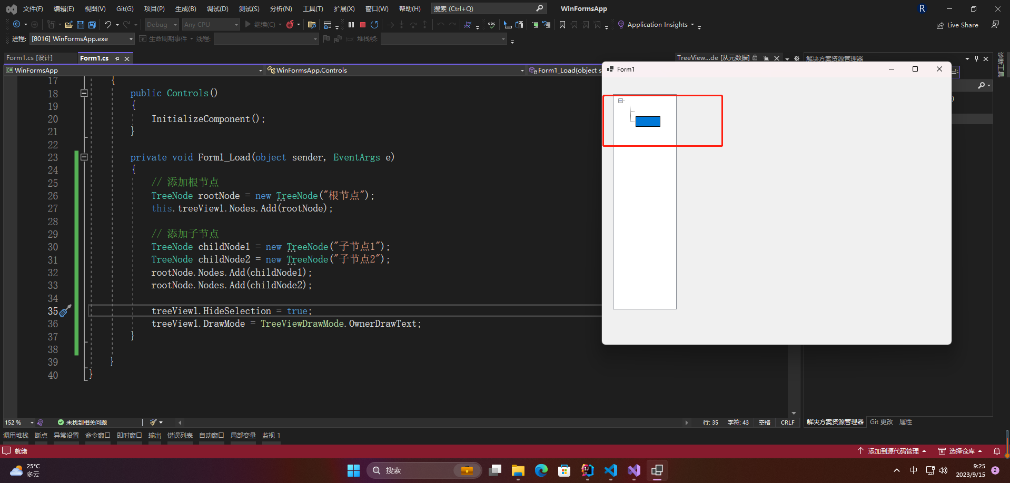Image resolution: width=1010 pixels, height=483 pixels.
Task: Collapse the Controls() constructor at line 18
Action: 84,93
